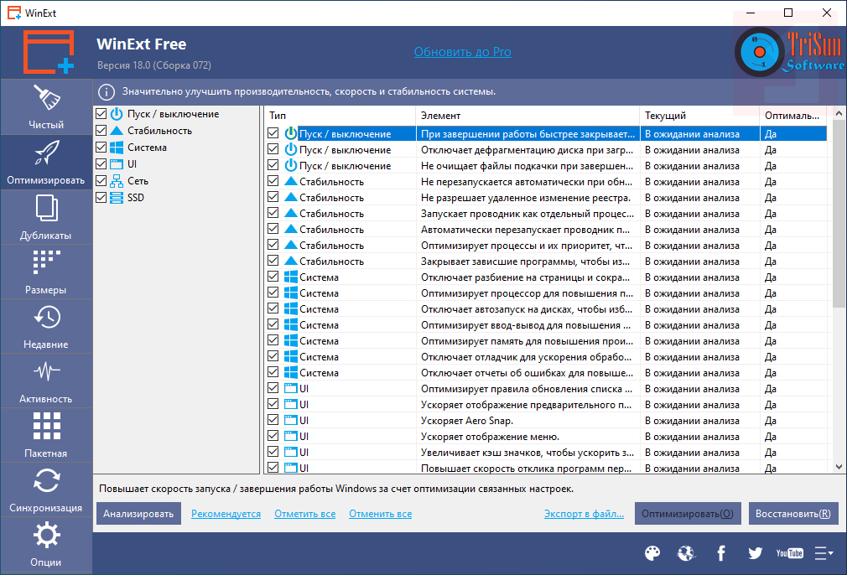The height and width of the screenshot is (575, 847).
Task: Click the Восстановить(R) button
Action: tap(793, 514)
